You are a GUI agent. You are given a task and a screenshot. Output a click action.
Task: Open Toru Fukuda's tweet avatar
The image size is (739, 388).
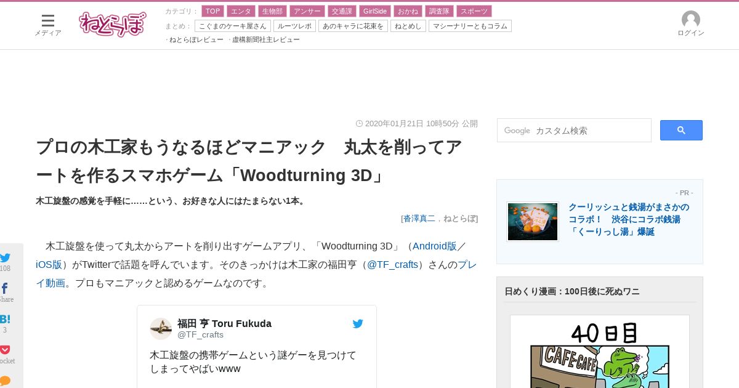[161, 329]
